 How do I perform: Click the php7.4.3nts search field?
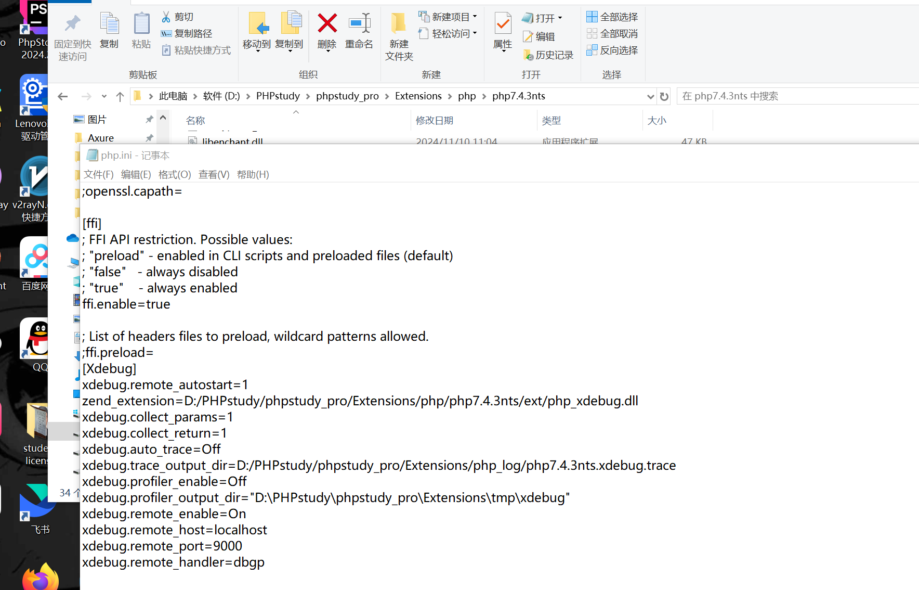coord(798,96)
